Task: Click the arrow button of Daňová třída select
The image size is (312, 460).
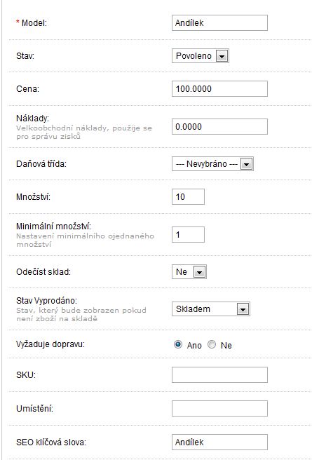Action: 246,164
